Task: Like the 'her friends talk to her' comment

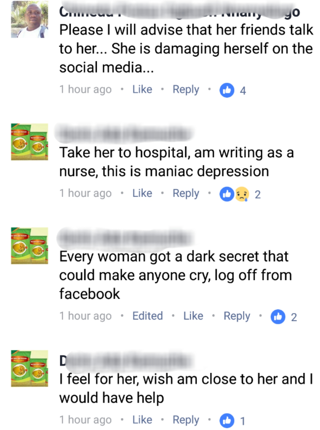Action: point(142,89)
